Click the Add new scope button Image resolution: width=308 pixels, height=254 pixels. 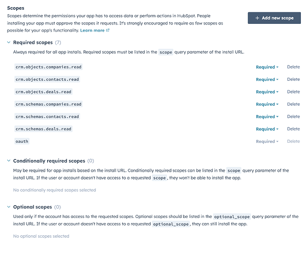(x=274, y=18)
